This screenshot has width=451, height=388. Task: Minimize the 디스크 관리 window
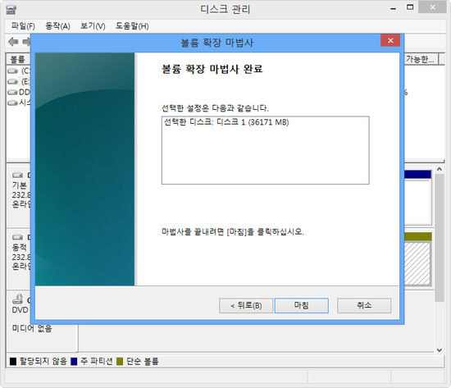(x=393, y=8)
